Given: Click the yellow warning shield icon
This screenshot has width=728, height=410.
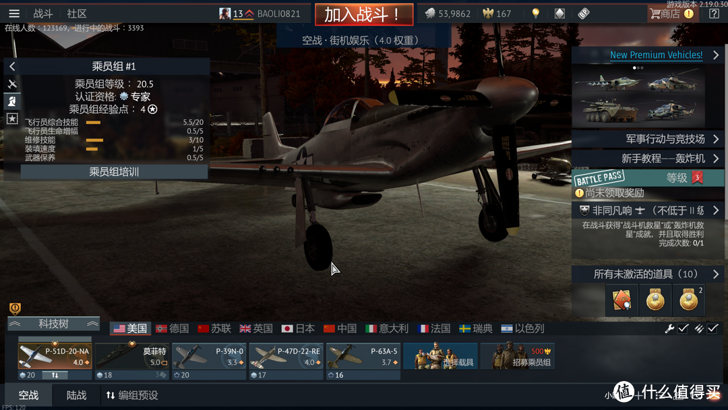Looking at the screenshot, I should (15, 308).
